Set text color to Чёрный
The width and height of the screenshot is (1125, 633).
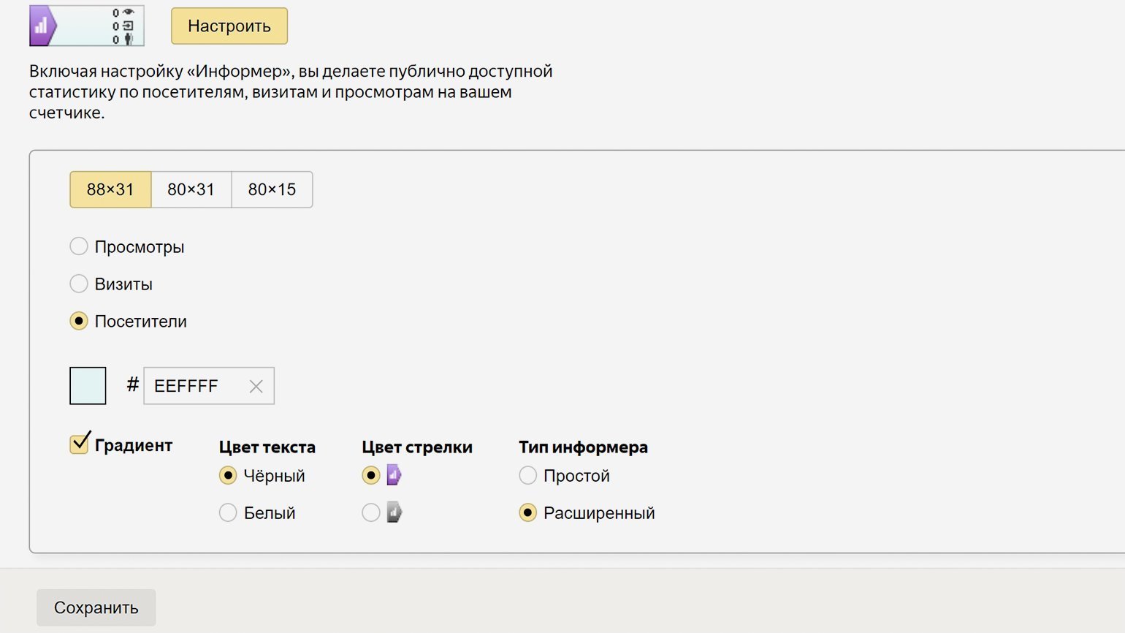click(x=228, y=476)
